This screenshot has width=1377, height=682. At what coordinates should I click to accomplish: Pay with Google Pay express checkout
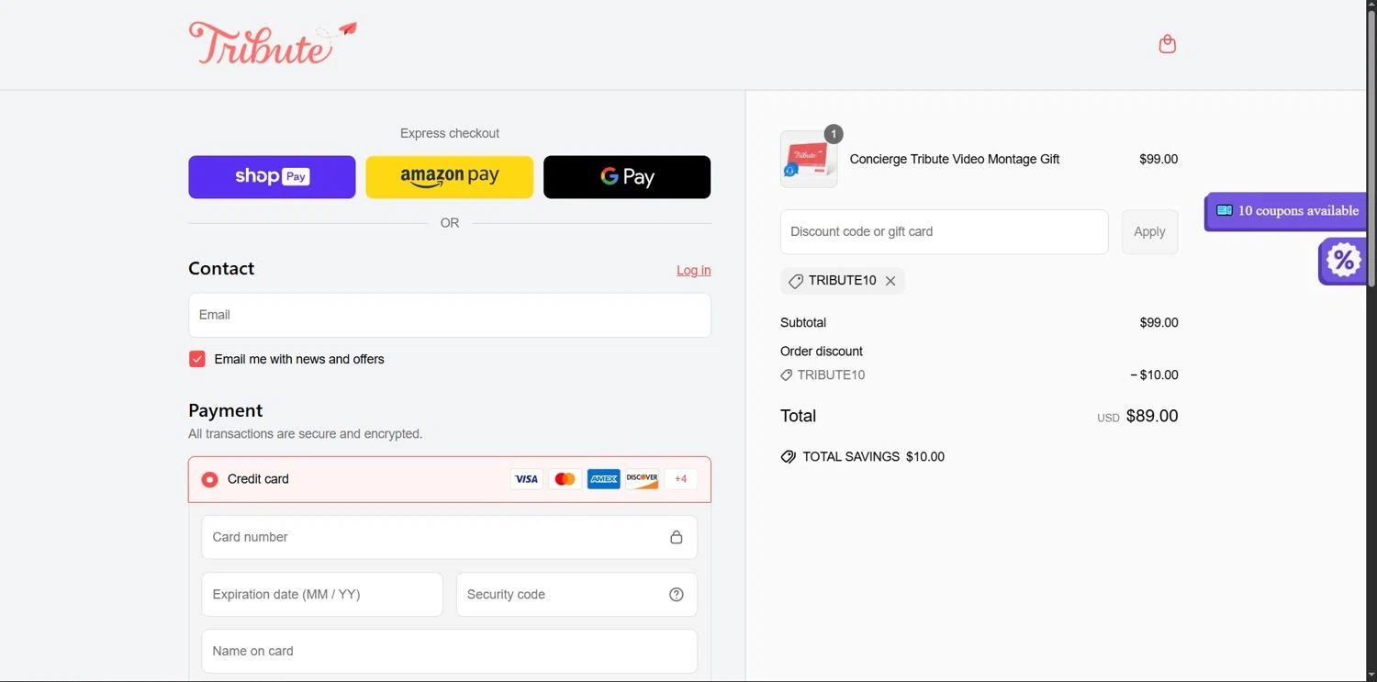coord(627,177)
